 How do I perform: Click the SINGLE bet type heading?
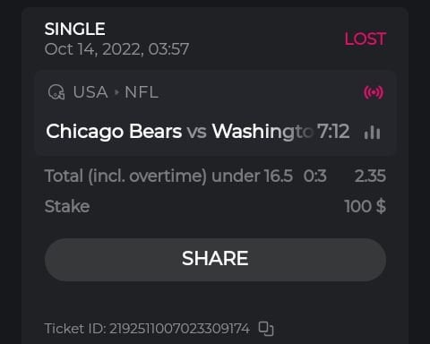point(74,30)
